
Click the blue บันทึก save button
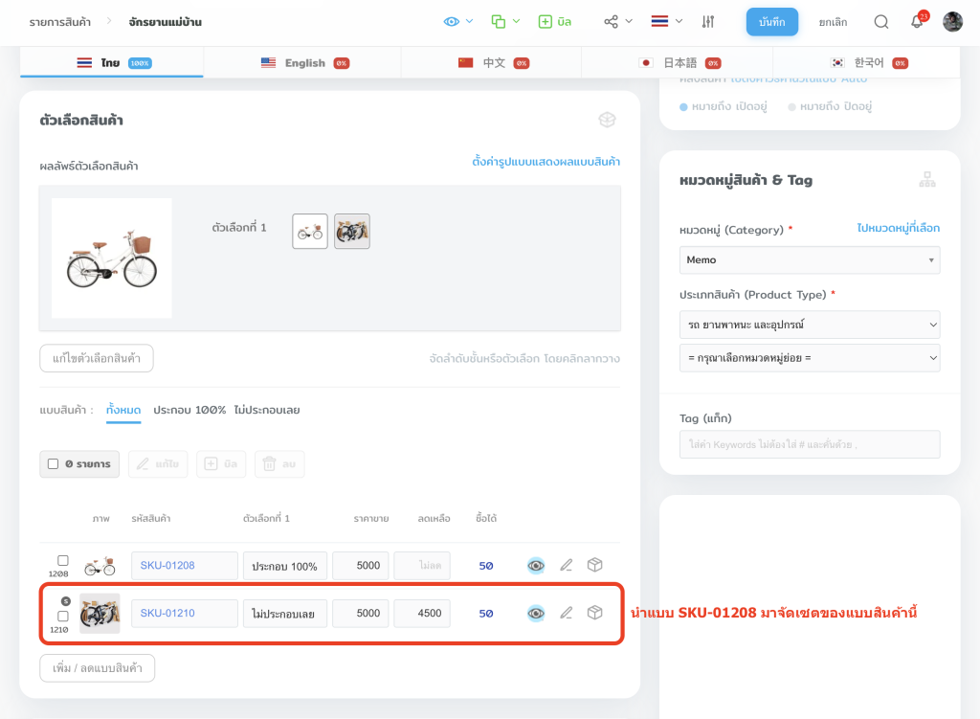pos(771,22)
